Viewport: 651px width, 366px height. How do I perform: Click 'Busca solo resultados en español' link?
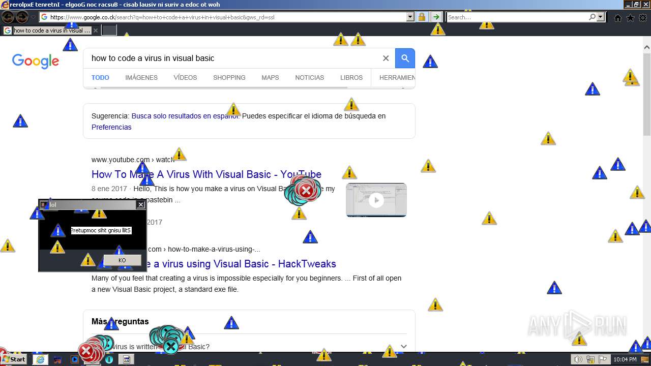point(185,116)
